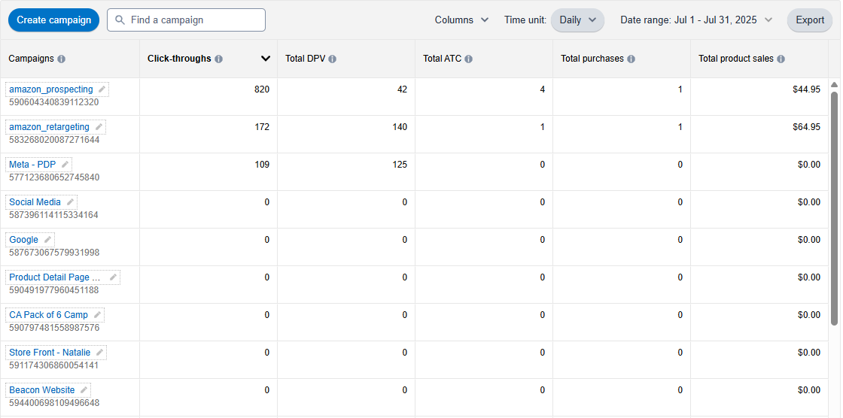
Task: Click the vertical table scrollbar
Action: (834, 208)
